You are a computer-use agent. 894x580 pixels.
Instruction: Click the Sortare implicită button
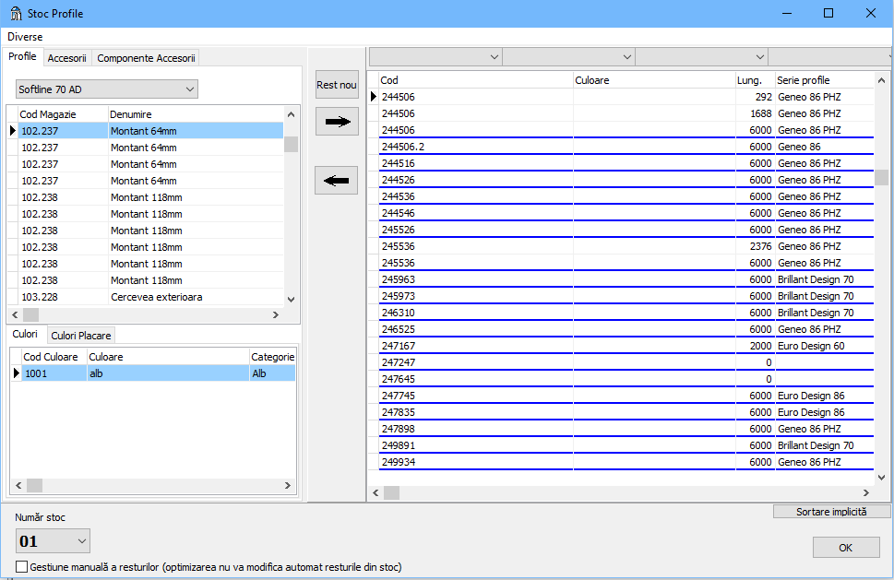(829, 512)
